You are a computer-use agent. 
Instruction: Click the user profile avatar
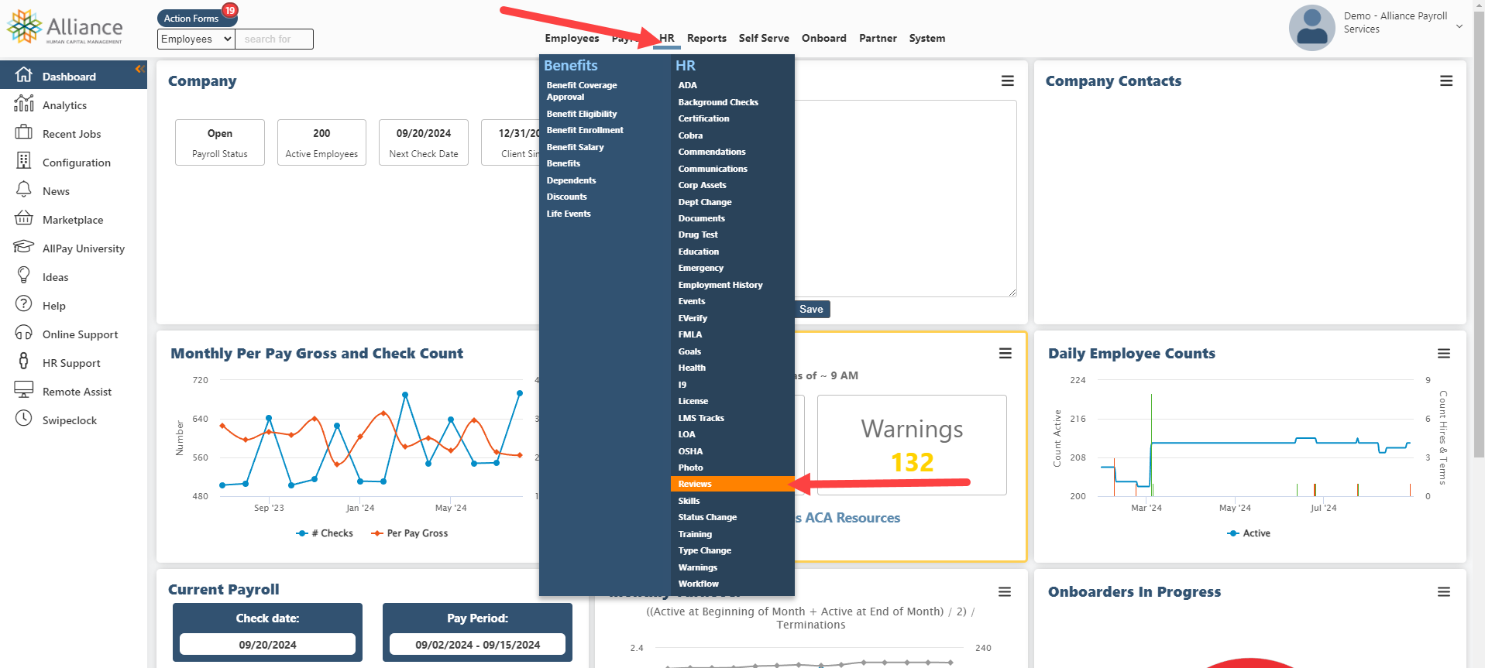(1311, 28)
